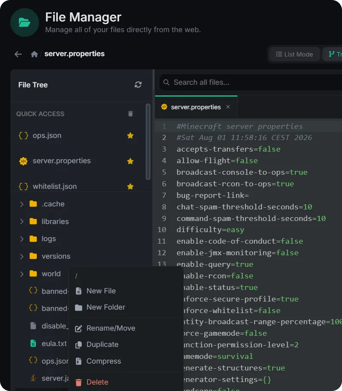Click the New Folder icon in menu
This screenshot has height=391, width=342.
pyautogui.click(x=78, y=307)
